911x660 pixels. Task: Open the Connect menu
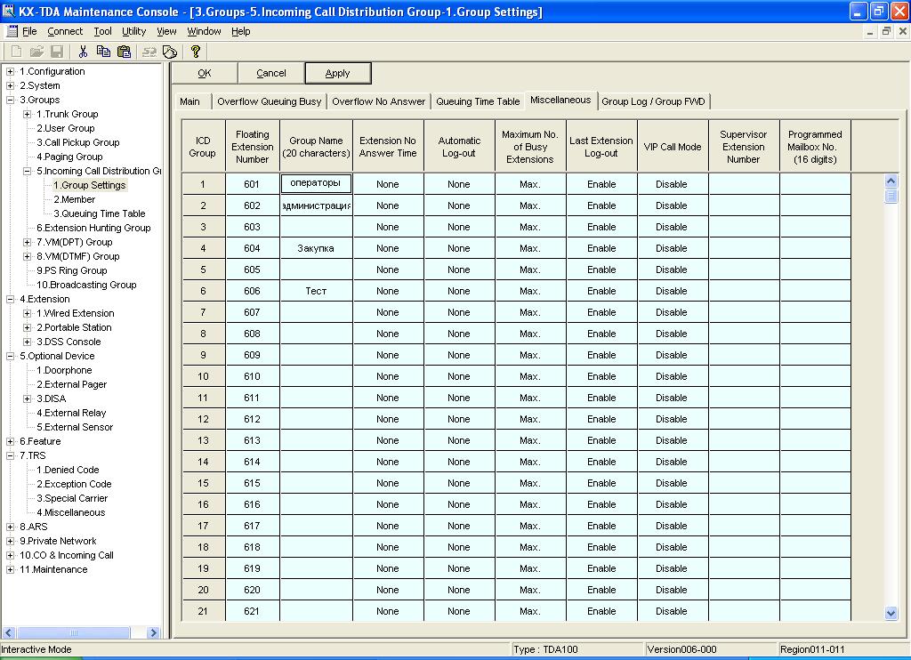click(x=65, y=31)
